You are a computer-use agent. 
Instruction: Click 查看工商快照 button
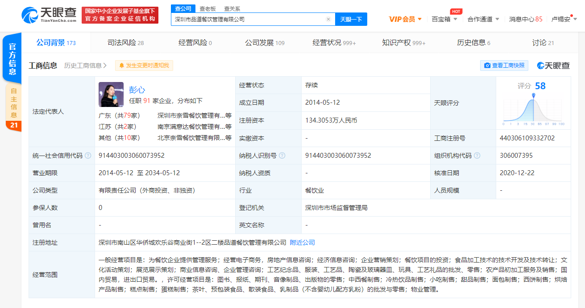click(504, 66)
